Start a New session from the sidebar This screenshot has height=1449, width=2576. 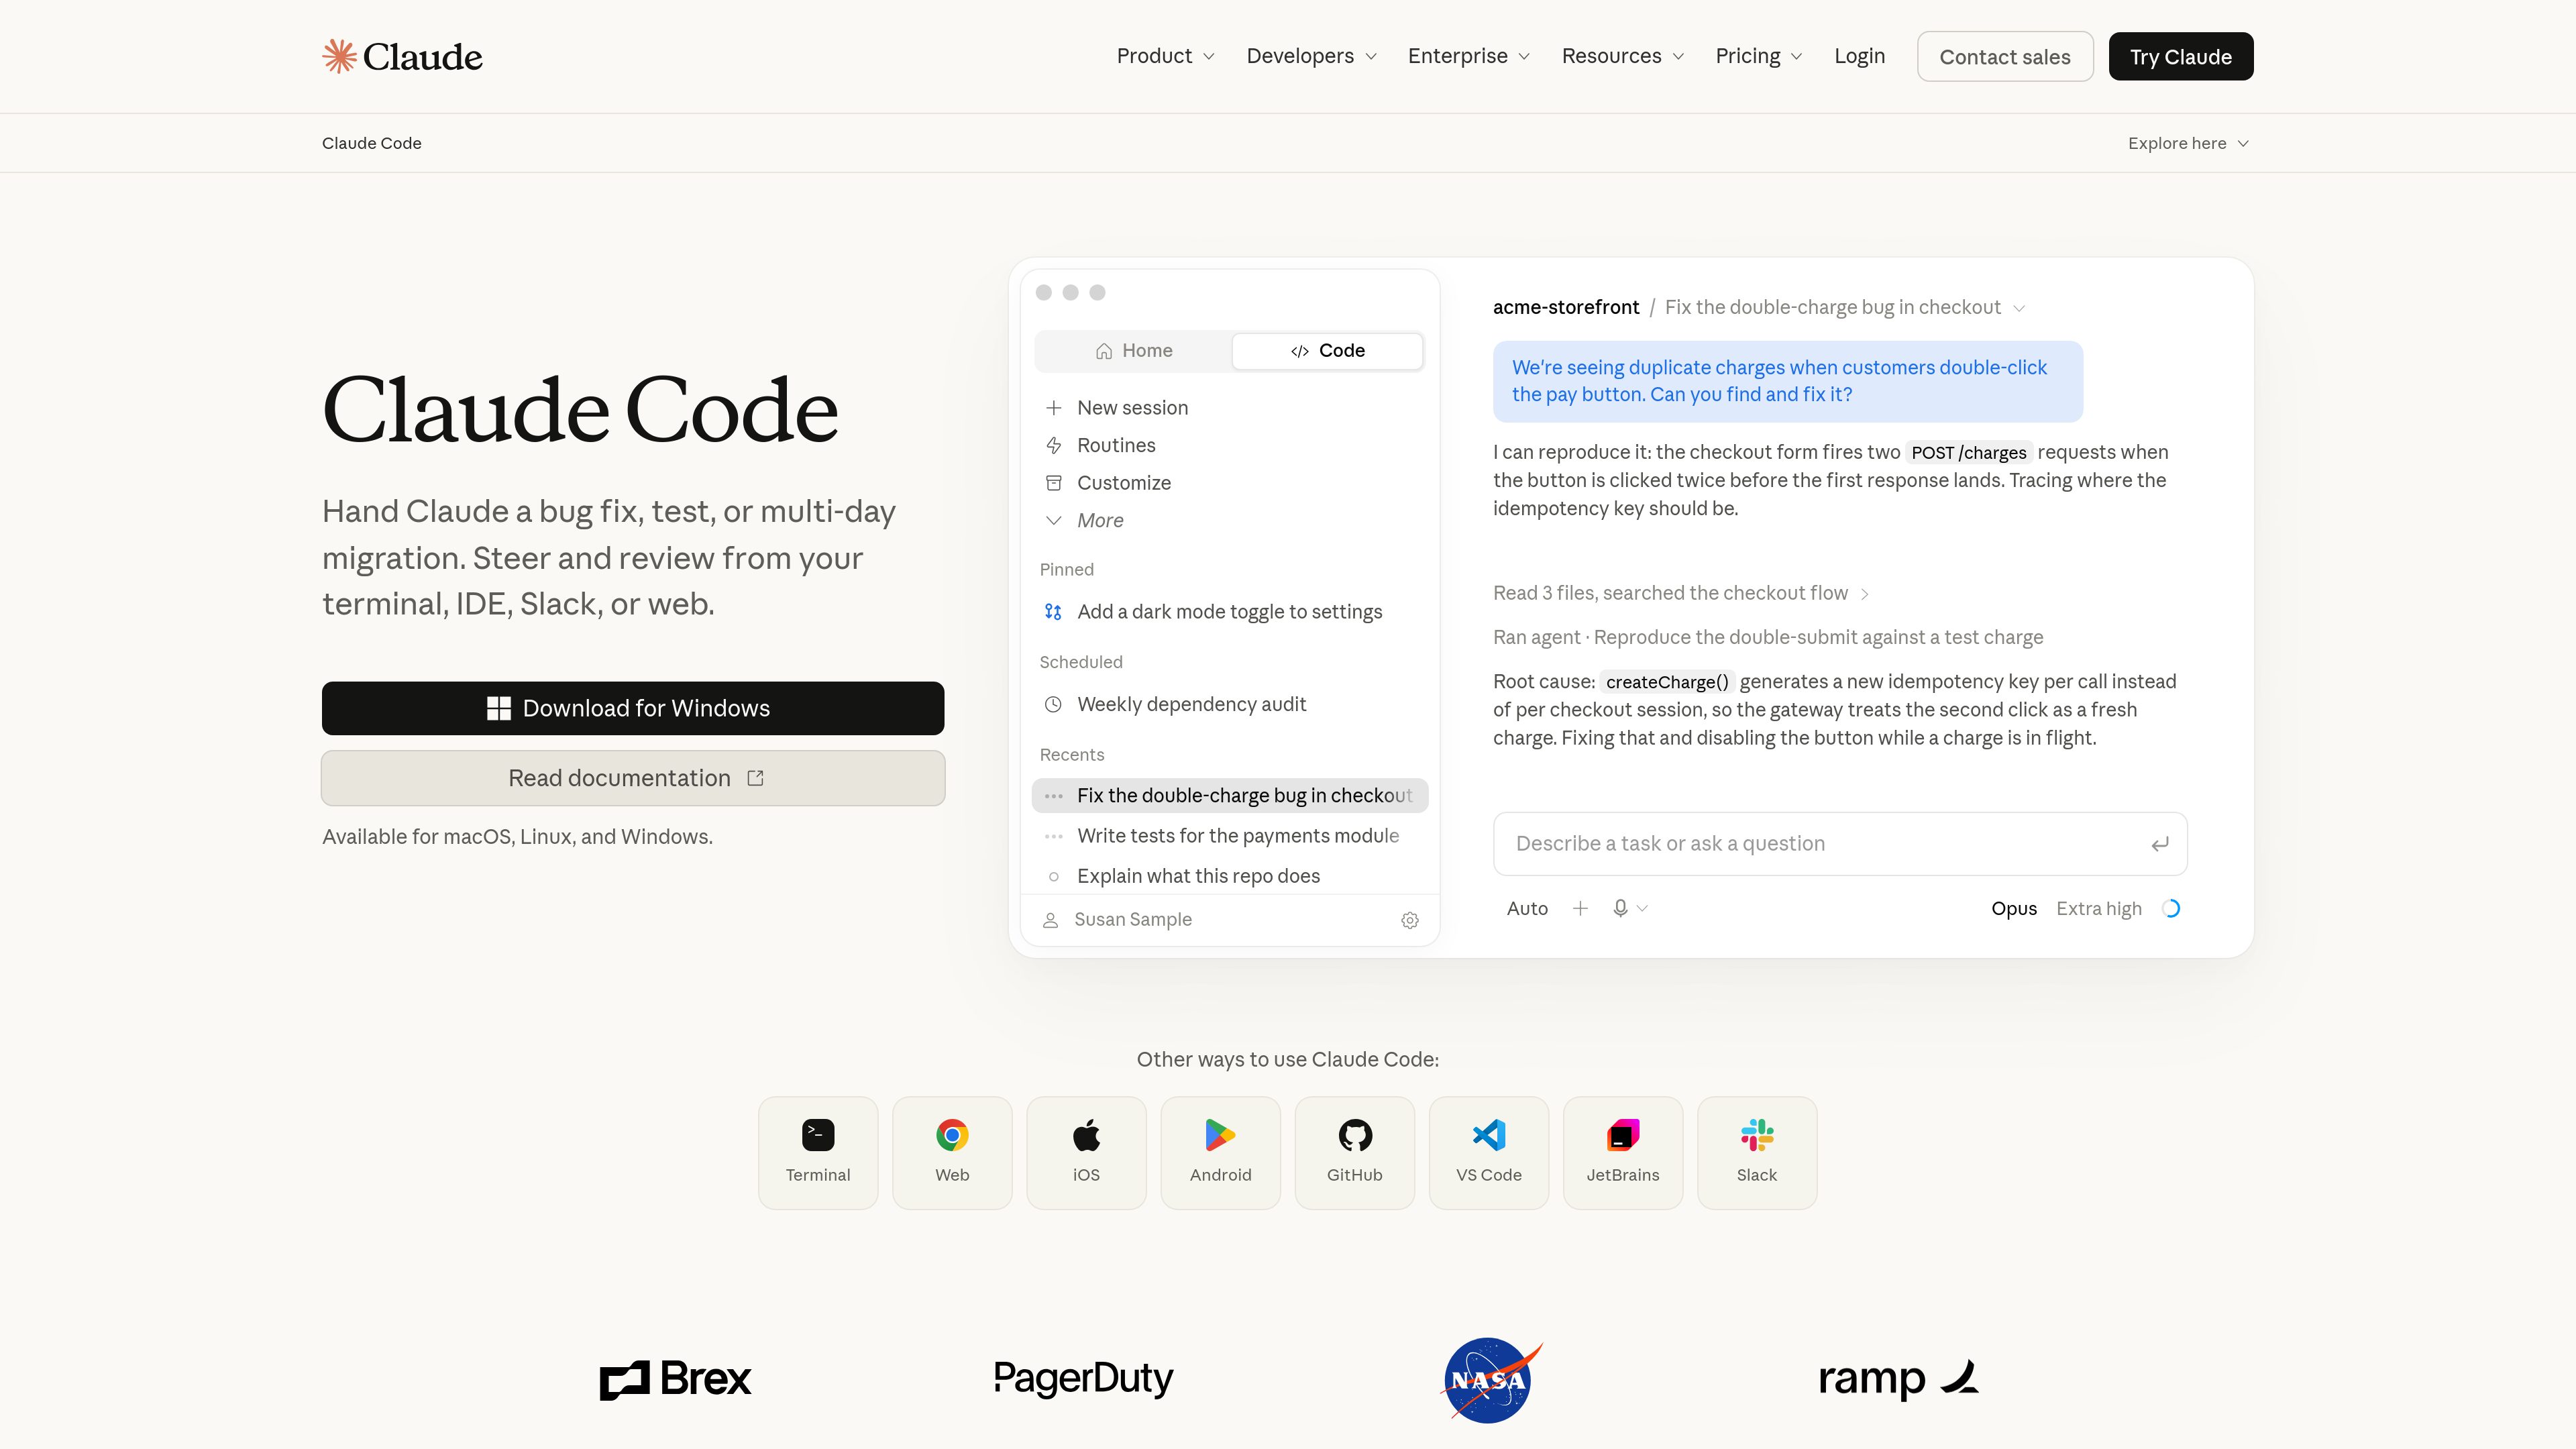[1117, 408]
